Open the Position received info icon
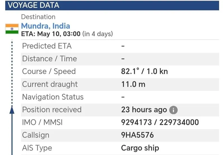 pyautogui.click(x=173, y=110)
